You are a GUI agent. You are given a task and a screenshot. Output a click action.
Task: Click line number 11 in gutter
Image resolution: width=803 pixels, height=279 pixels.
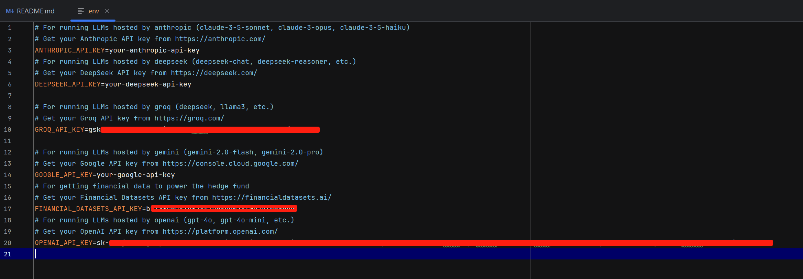[8, 141]
